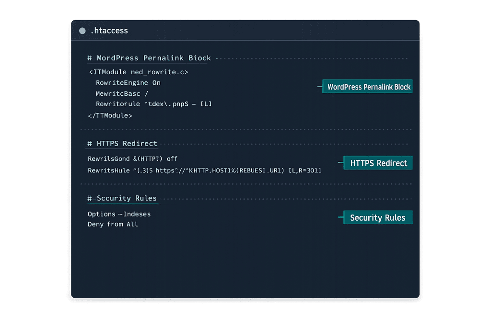Click the Security Rules teal label
The height and width of the screenshot is (327, 491).
pos(378,217)
